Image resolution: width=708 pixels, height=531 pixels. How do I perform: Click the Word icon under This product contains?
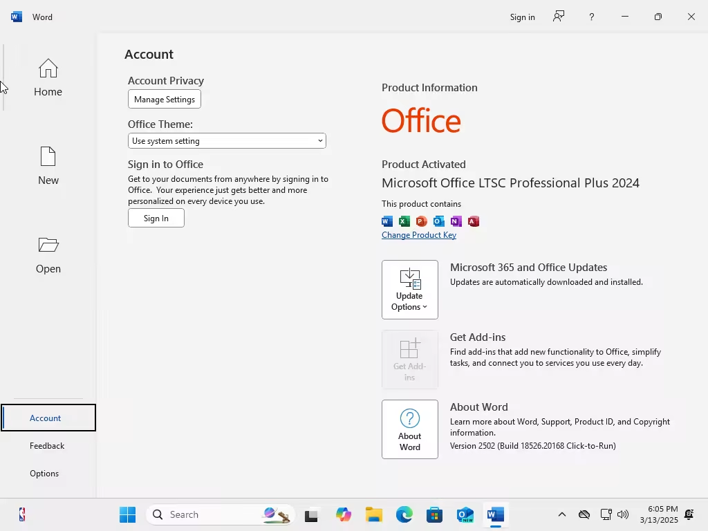387,221
